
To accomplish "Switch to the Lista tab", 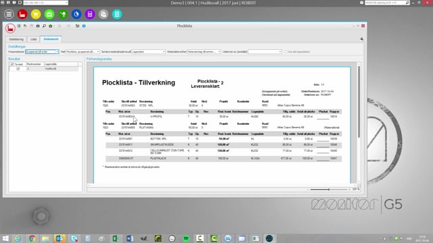I will tap(33, 39).
